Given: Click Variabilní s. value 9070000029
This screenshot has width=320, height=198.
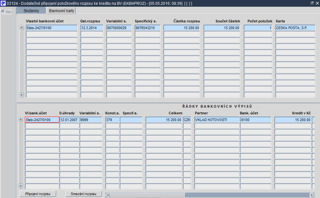Looking at the screenshot, I should tap(119, 28).
